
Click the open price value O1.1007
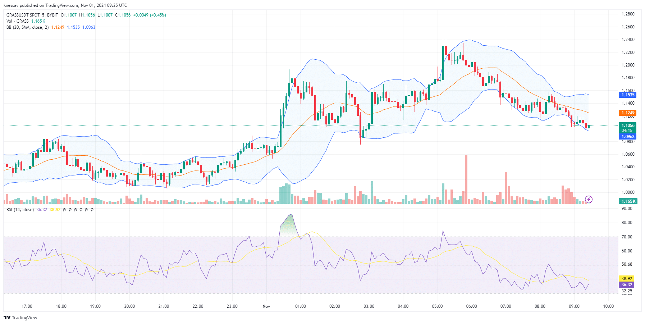(x=69, y=15)
